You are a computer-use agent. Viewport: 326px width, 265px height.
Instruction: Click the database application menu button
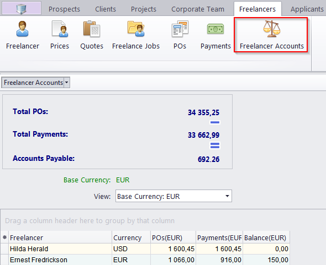click(22, 8)
